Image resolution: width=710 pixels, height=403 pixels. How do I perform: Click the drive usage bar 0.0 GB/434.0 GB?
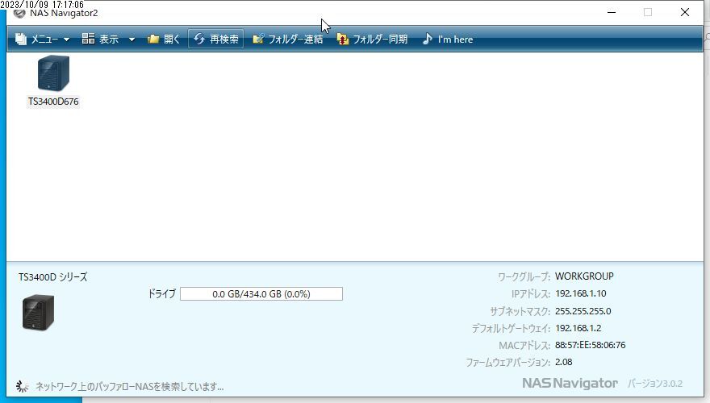tap(261, 294)
